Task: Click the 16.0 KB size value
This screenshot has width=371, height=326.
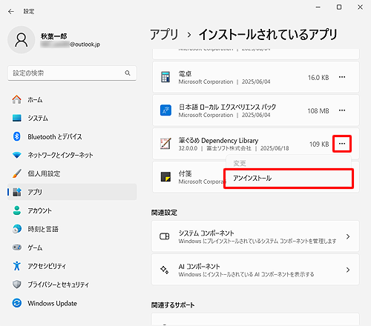Action: coord(318,78)
